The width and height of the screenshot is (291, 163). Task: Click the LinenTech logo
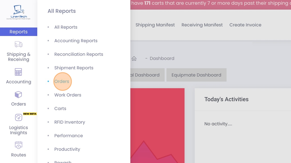coord(18,12)
